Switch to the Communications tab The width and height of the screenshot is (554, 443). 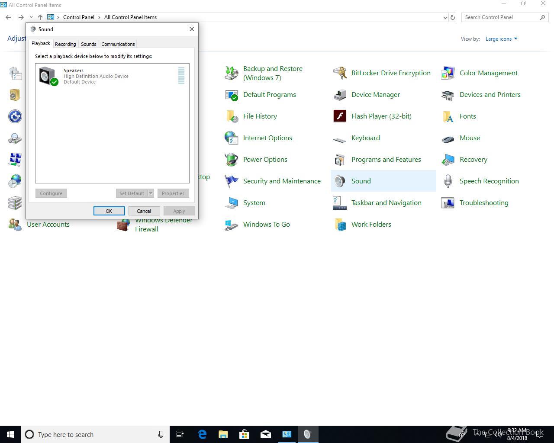pos(118,44)
